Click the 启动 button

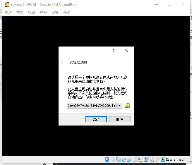pos(96,119)
